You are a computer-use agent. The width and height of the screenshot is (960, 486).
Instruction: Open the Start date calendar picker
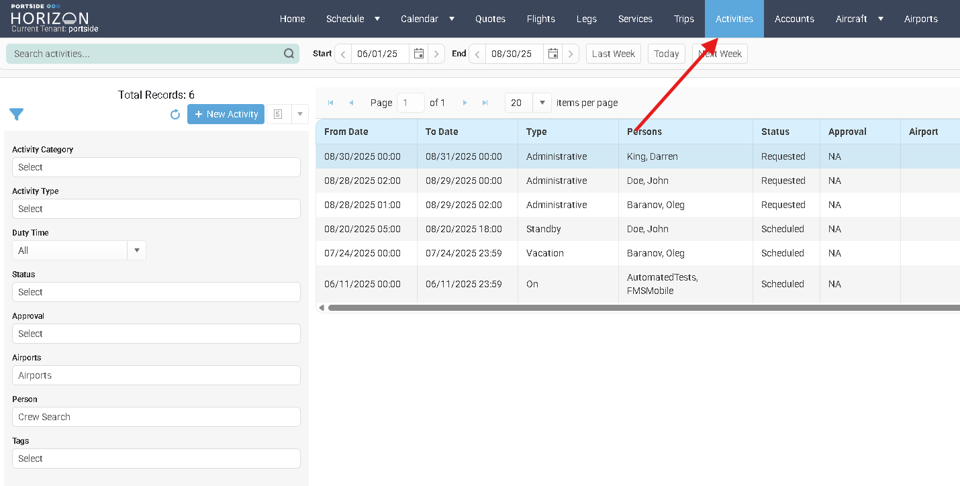tap(419, 54)
